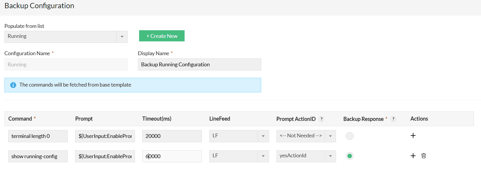Click the Display Name input field

coord(199,65)
